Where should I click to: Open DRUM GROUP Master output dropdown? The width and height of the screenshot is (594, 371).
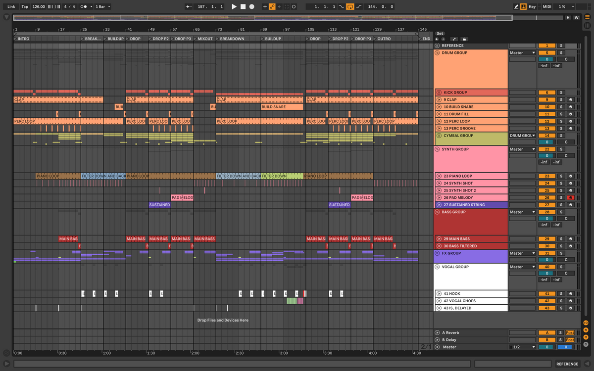click(522, 53)
